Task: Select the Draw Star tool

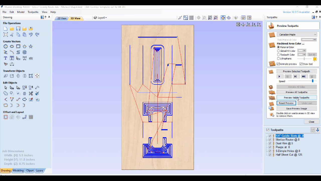Action: tap(31, 46)
